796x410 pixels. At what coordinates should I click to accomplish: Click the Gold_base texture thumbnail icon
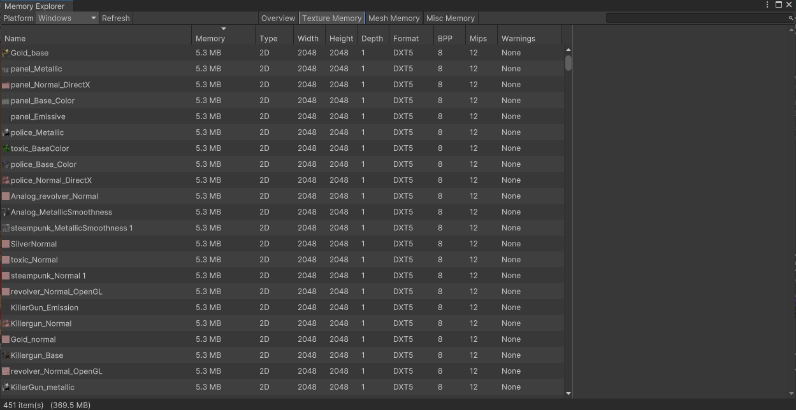coord(6,53)
